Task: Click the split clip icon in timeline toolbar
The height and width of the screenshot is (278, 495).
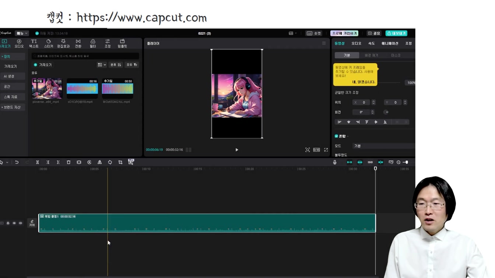Action: (x=38, y=162)
